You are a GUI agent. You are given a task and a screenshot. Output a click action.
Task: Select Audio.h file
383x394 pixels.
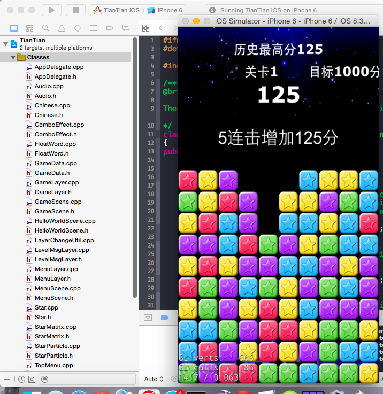(45, 96)
